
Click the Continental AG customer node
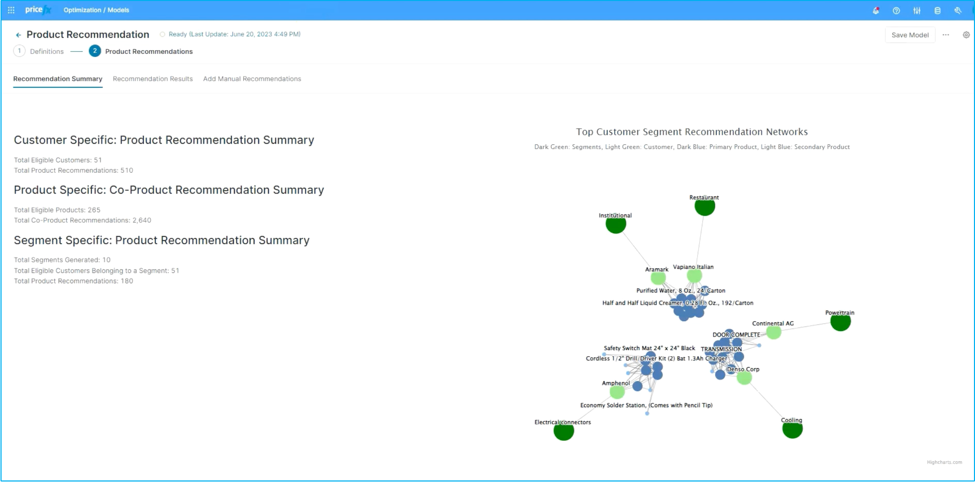774,332
